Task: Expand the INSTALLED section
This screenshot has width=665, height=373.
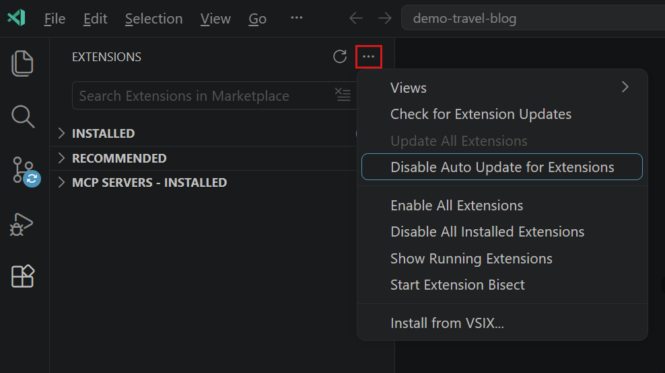Action: coord(203,133)
